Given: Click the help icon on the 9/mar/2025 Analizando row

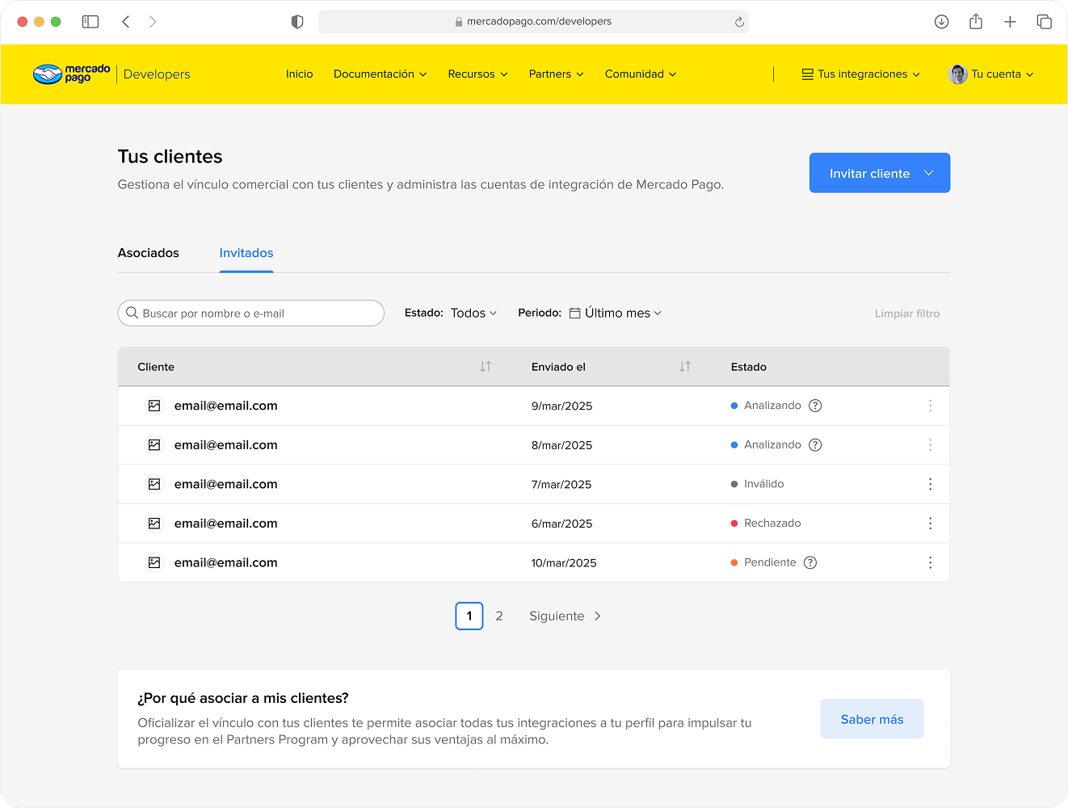Looking at the screenshot, I should pos(815,406).
